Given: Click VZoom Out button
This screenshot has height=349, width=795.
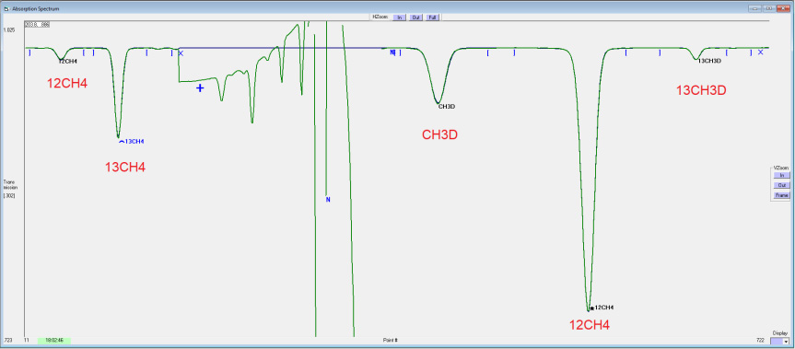Looking at the screenshot, I should pyautogui.click(x=781, y=185).
